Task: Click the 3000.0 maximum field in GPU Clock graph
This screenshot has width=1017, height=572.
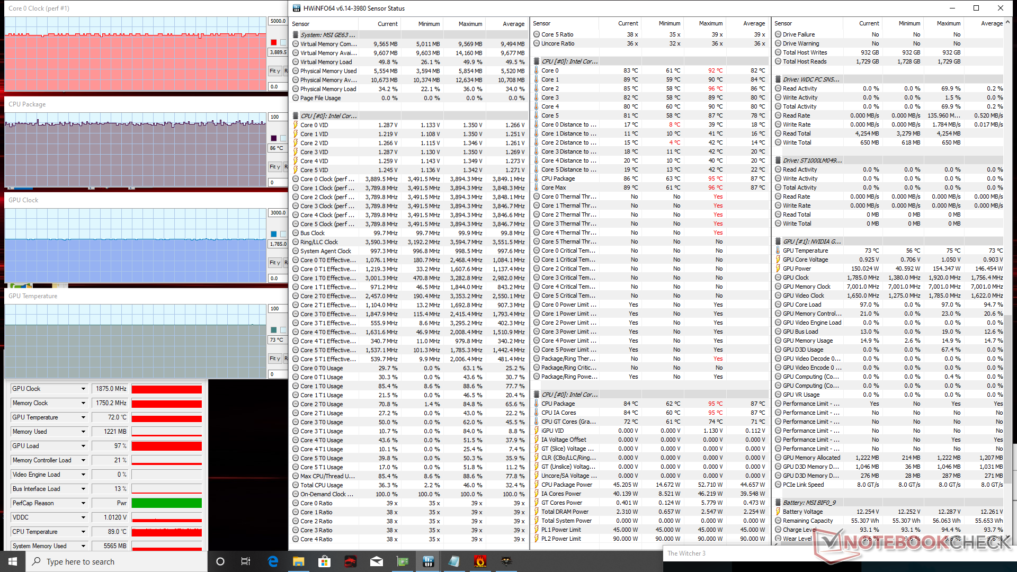Action: point(278,213)
